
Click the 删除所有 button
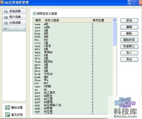click(129, 40)
